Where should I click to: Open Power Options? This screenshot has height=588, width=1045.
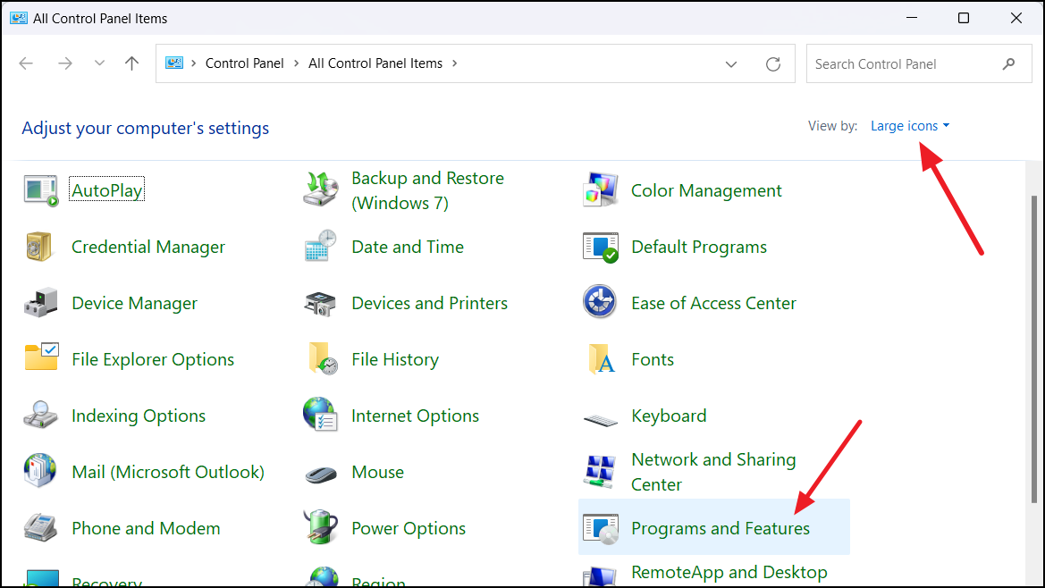click(409, 528)
